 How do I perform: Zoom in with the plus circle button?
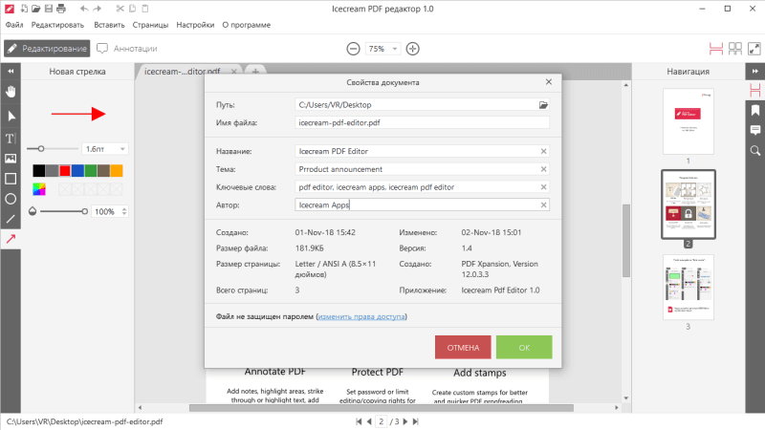(x=413, y=49)
